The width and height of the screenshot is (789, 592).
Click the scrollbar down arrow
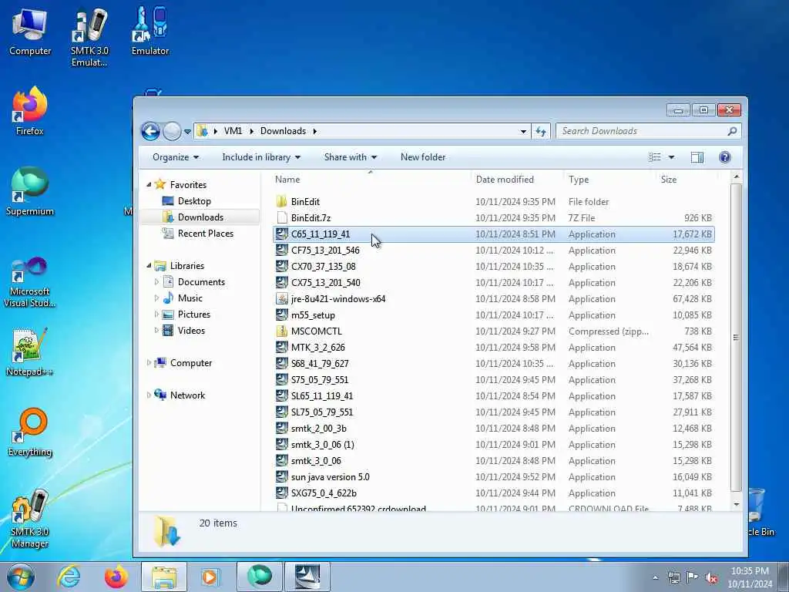coord(736,504)
